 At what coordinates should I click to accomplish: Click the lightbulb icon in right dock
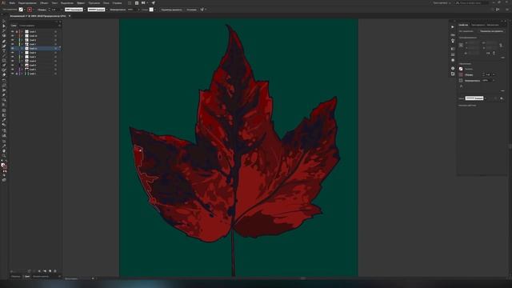453,41
